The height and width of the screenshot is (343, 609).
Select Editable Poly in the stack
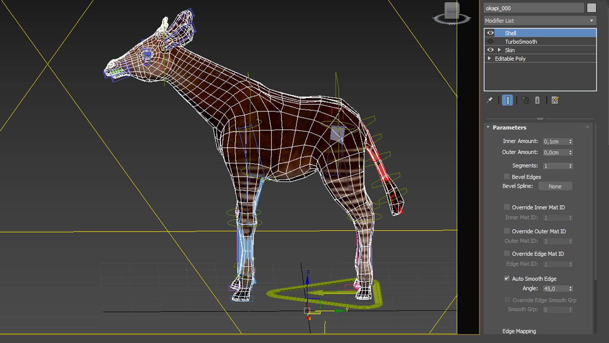pos(540,58)
